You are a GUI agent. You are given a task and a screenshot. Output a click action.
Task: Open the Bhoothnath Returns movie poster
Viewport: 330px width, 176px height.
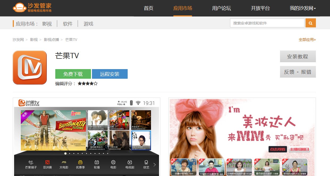[x=53, y=130]
